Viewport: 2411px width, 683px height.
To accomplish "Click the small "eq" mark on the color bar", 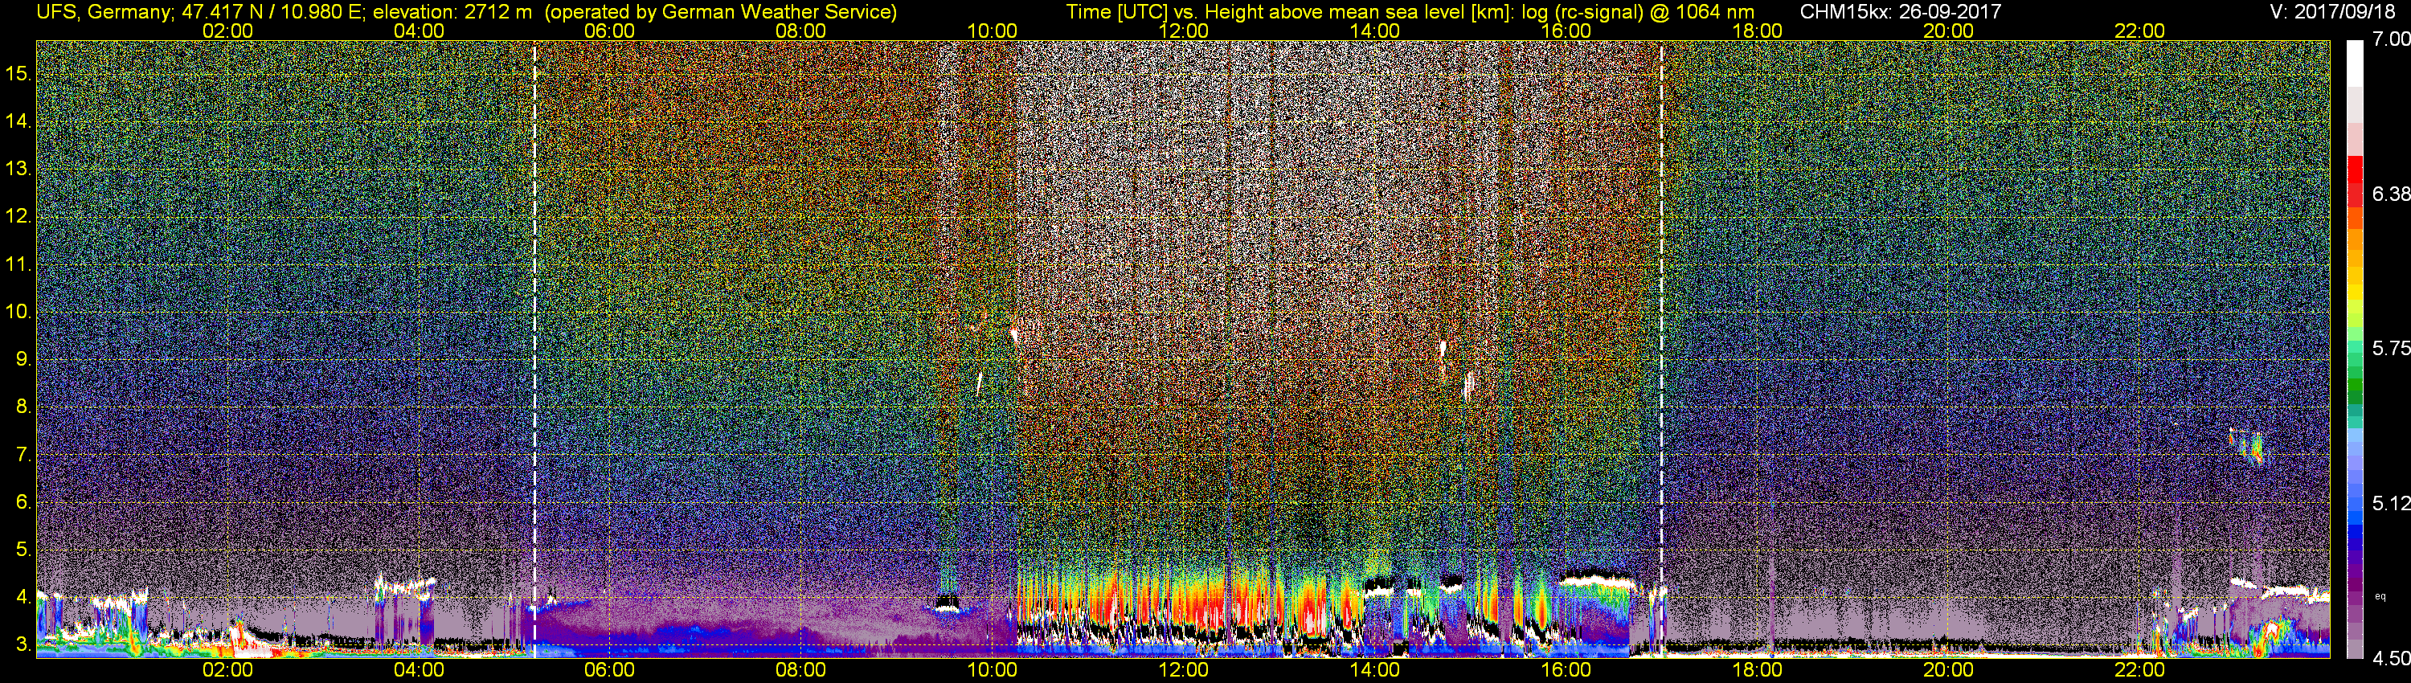I will point(2380,596).
